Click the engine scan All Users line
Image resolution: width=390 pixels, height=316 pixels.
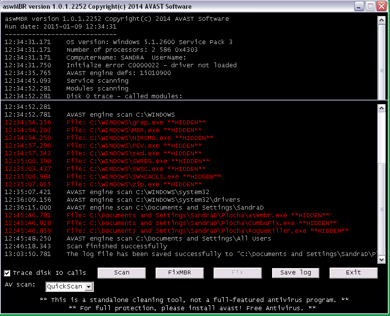(x=138, y=239)
